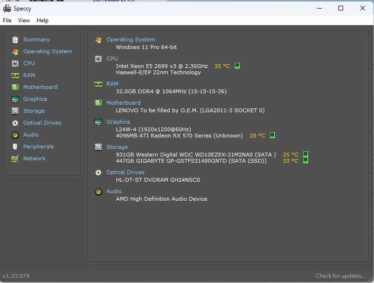The image size is (374, 283).
Task: Click the Peripherals mouse icon in sidebar
Action: coord(15,146)
